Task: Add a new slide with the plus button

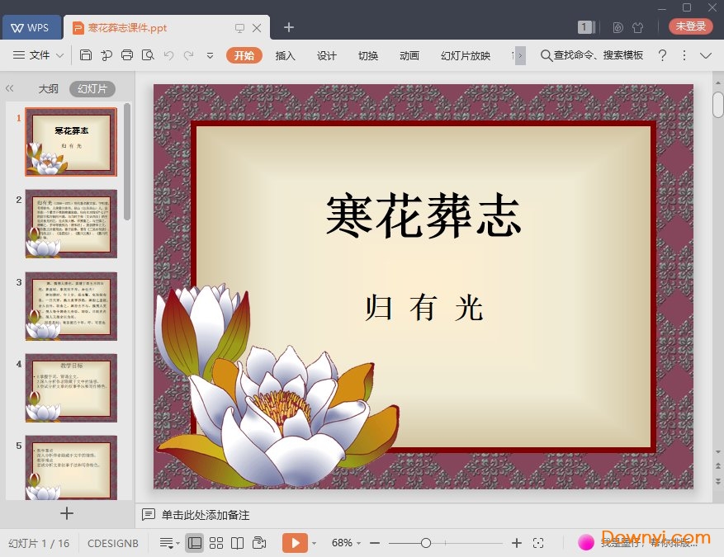Action: click(x=66, y=513)
